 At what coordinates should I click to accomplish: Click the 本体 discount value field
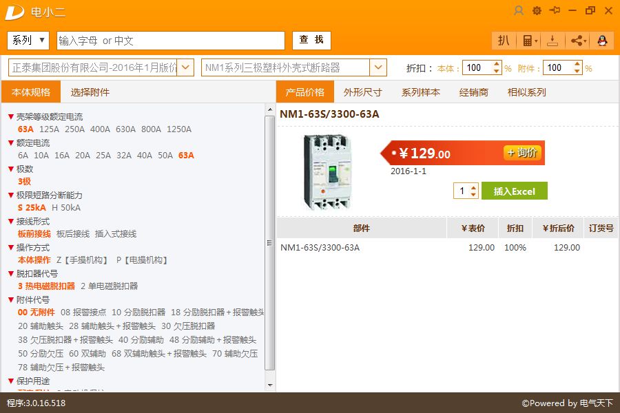click(x=477, y=68)
